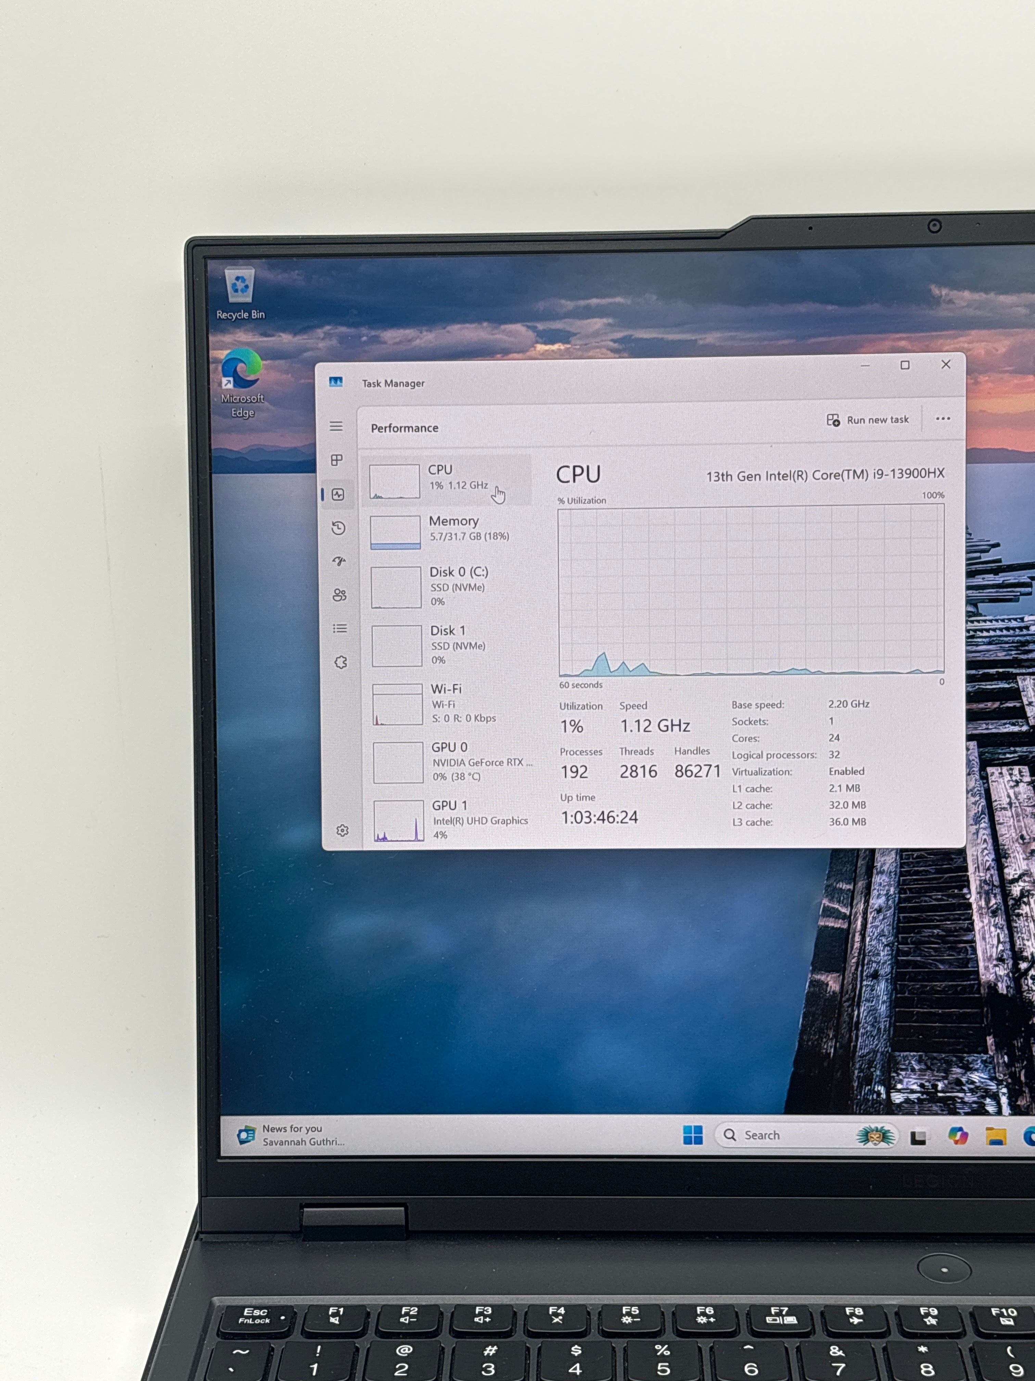Open the Task Manager hamburger navigation menu
1035x1381 pixels.
tap(336, 426)
